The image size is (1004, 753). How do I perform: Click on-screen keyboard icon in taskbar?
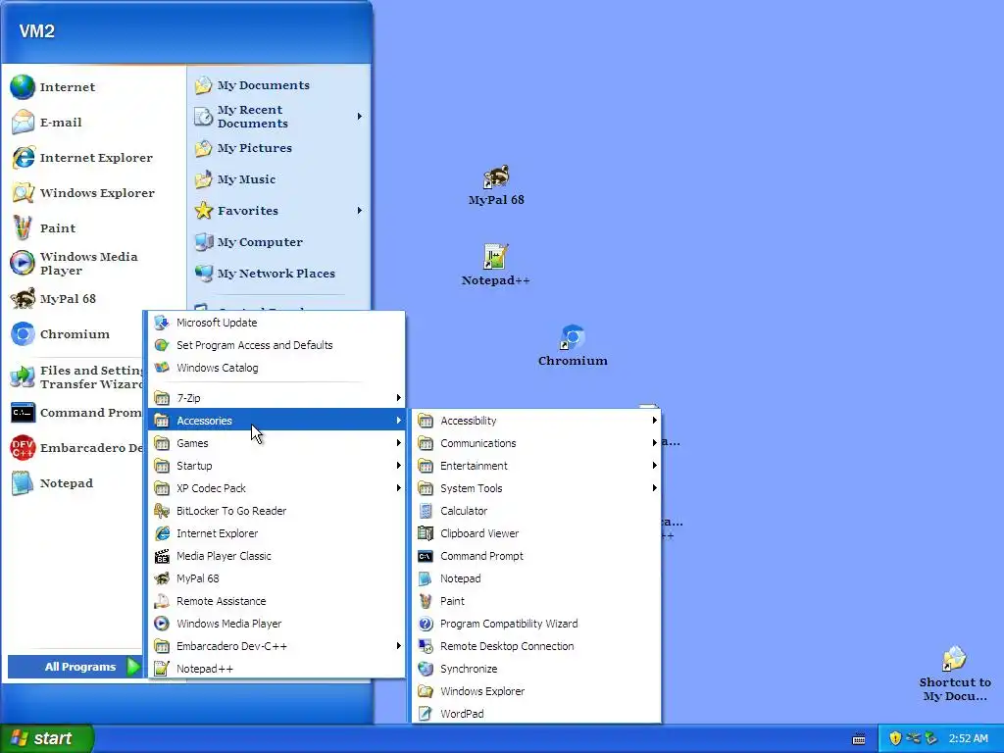click(x=859, y=739)
